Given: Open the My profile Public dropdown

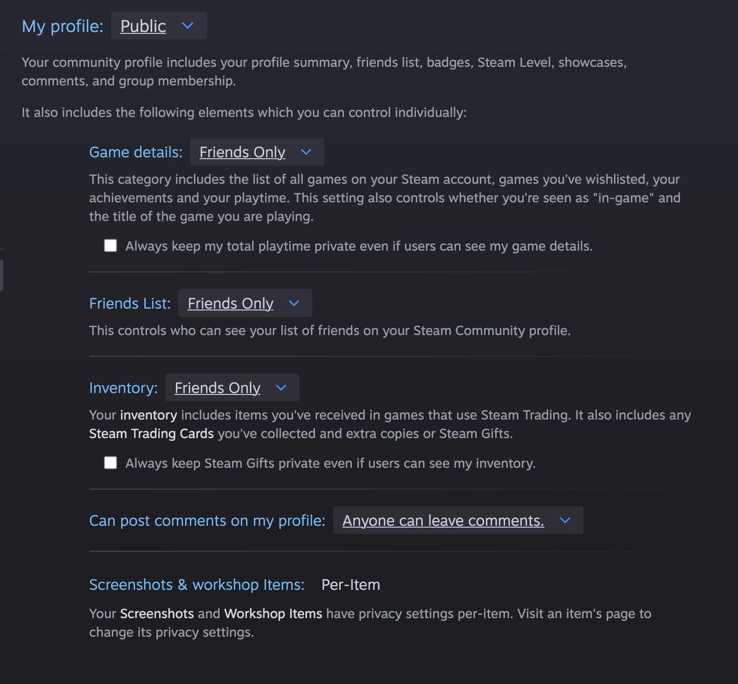Looking at the screenshot, I should (x=159, y=26).
